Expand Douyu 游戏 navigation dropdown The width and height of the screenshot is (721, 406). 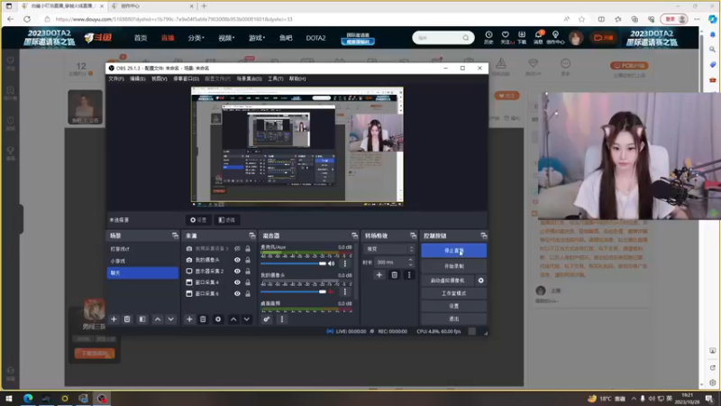pyautogui.click(x=257, y=38)
